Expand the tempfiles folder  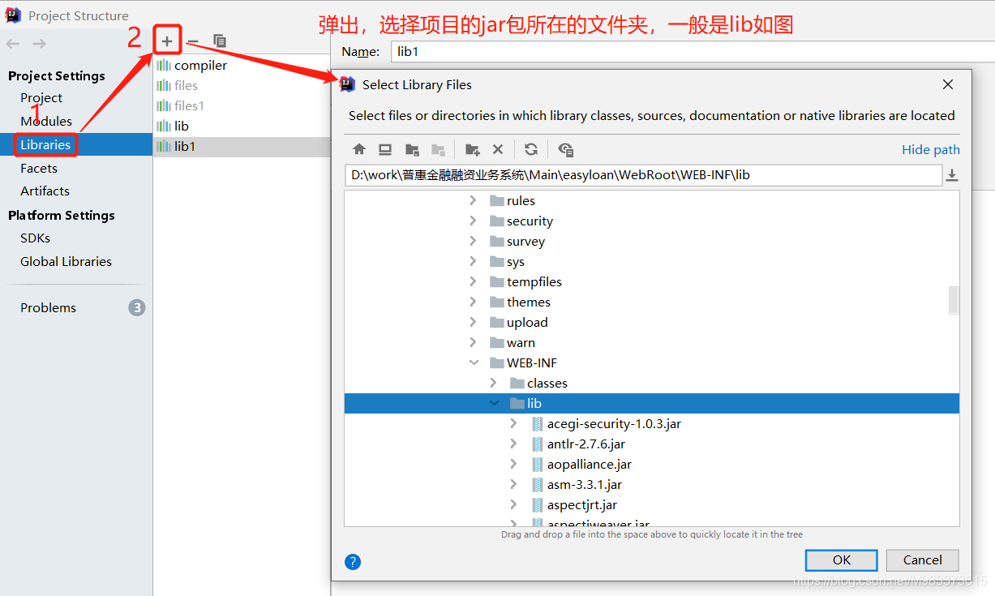pyautogui.click(x=473, y=281)
